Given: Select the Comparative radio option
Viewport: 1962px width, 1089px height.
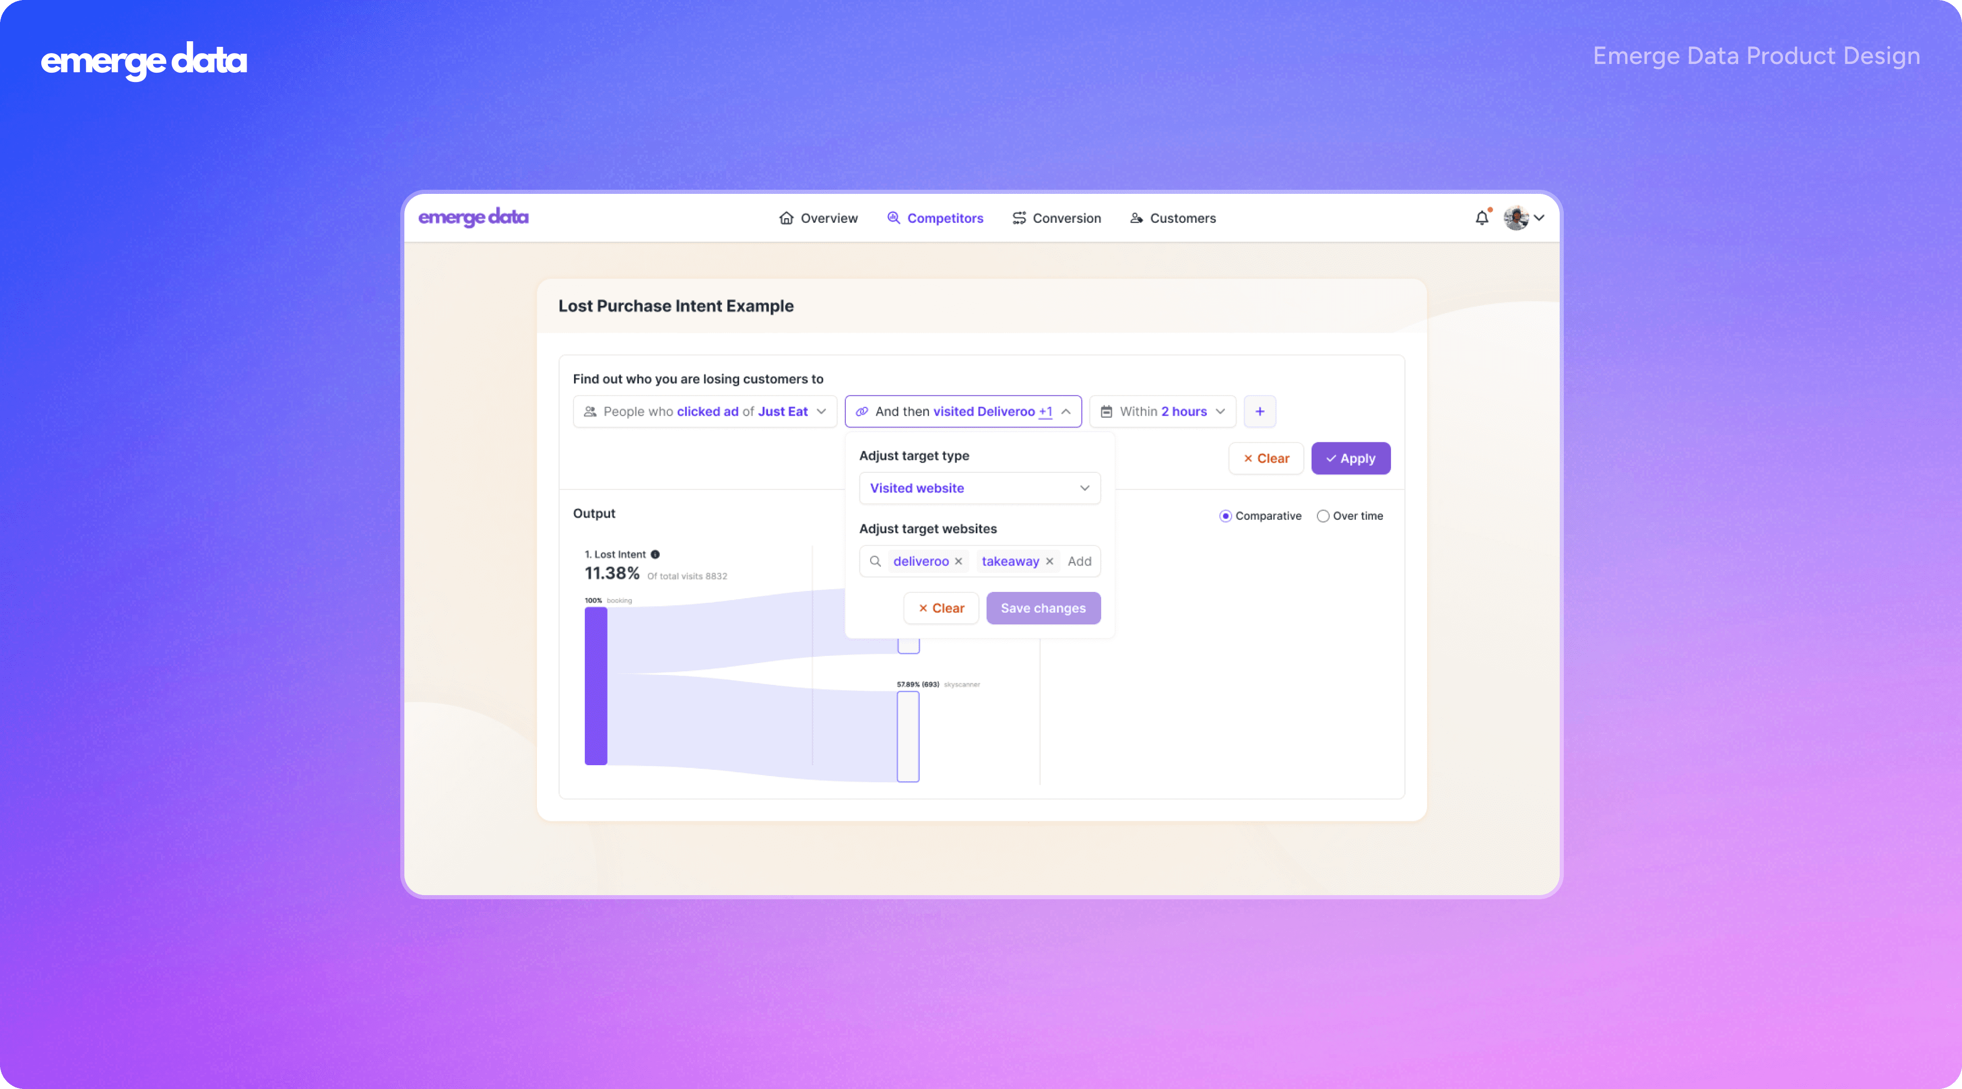Looking at the screenshot, I should pyautogui.click(x=1225, y=516).
